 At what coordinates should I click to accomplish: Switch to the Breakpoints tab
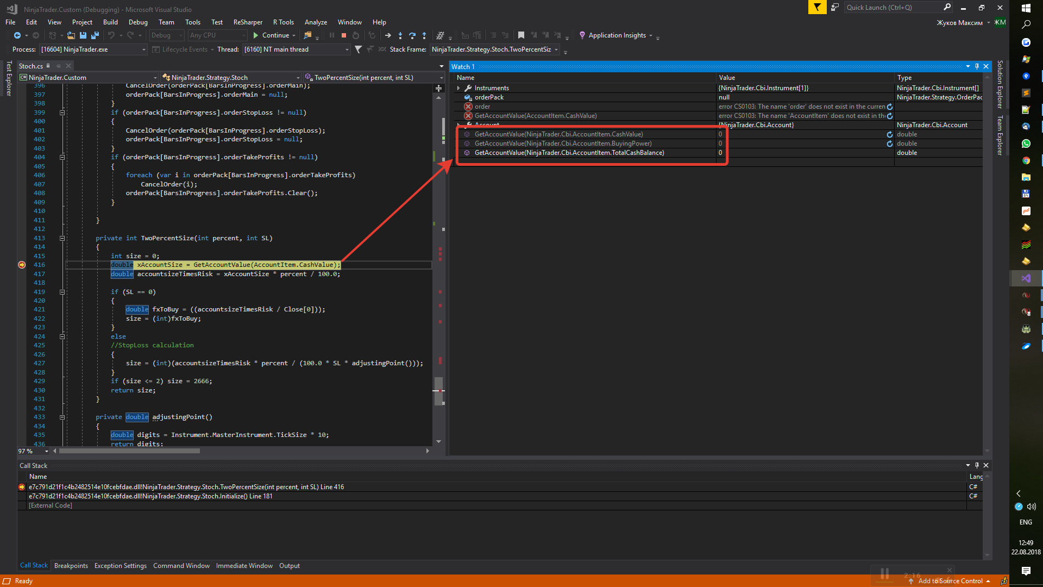[x=71, y=566]
